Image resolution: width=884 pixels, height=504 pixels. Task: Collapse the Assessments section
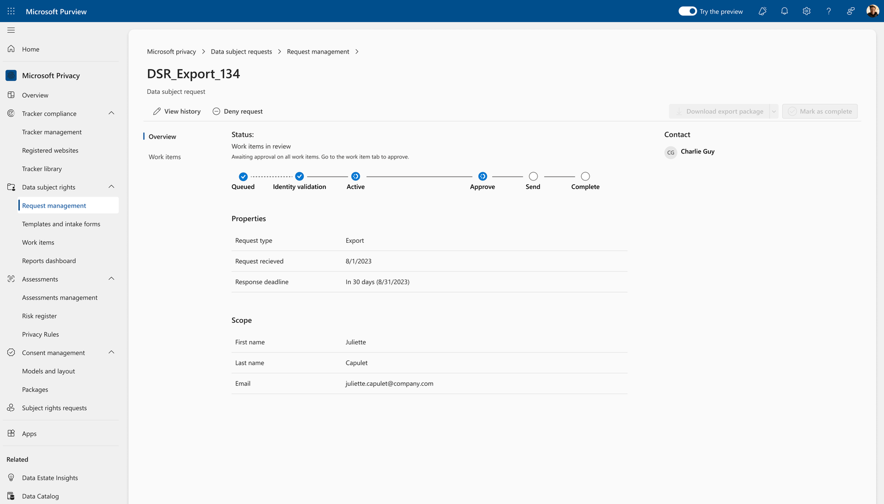pos(112,279)
